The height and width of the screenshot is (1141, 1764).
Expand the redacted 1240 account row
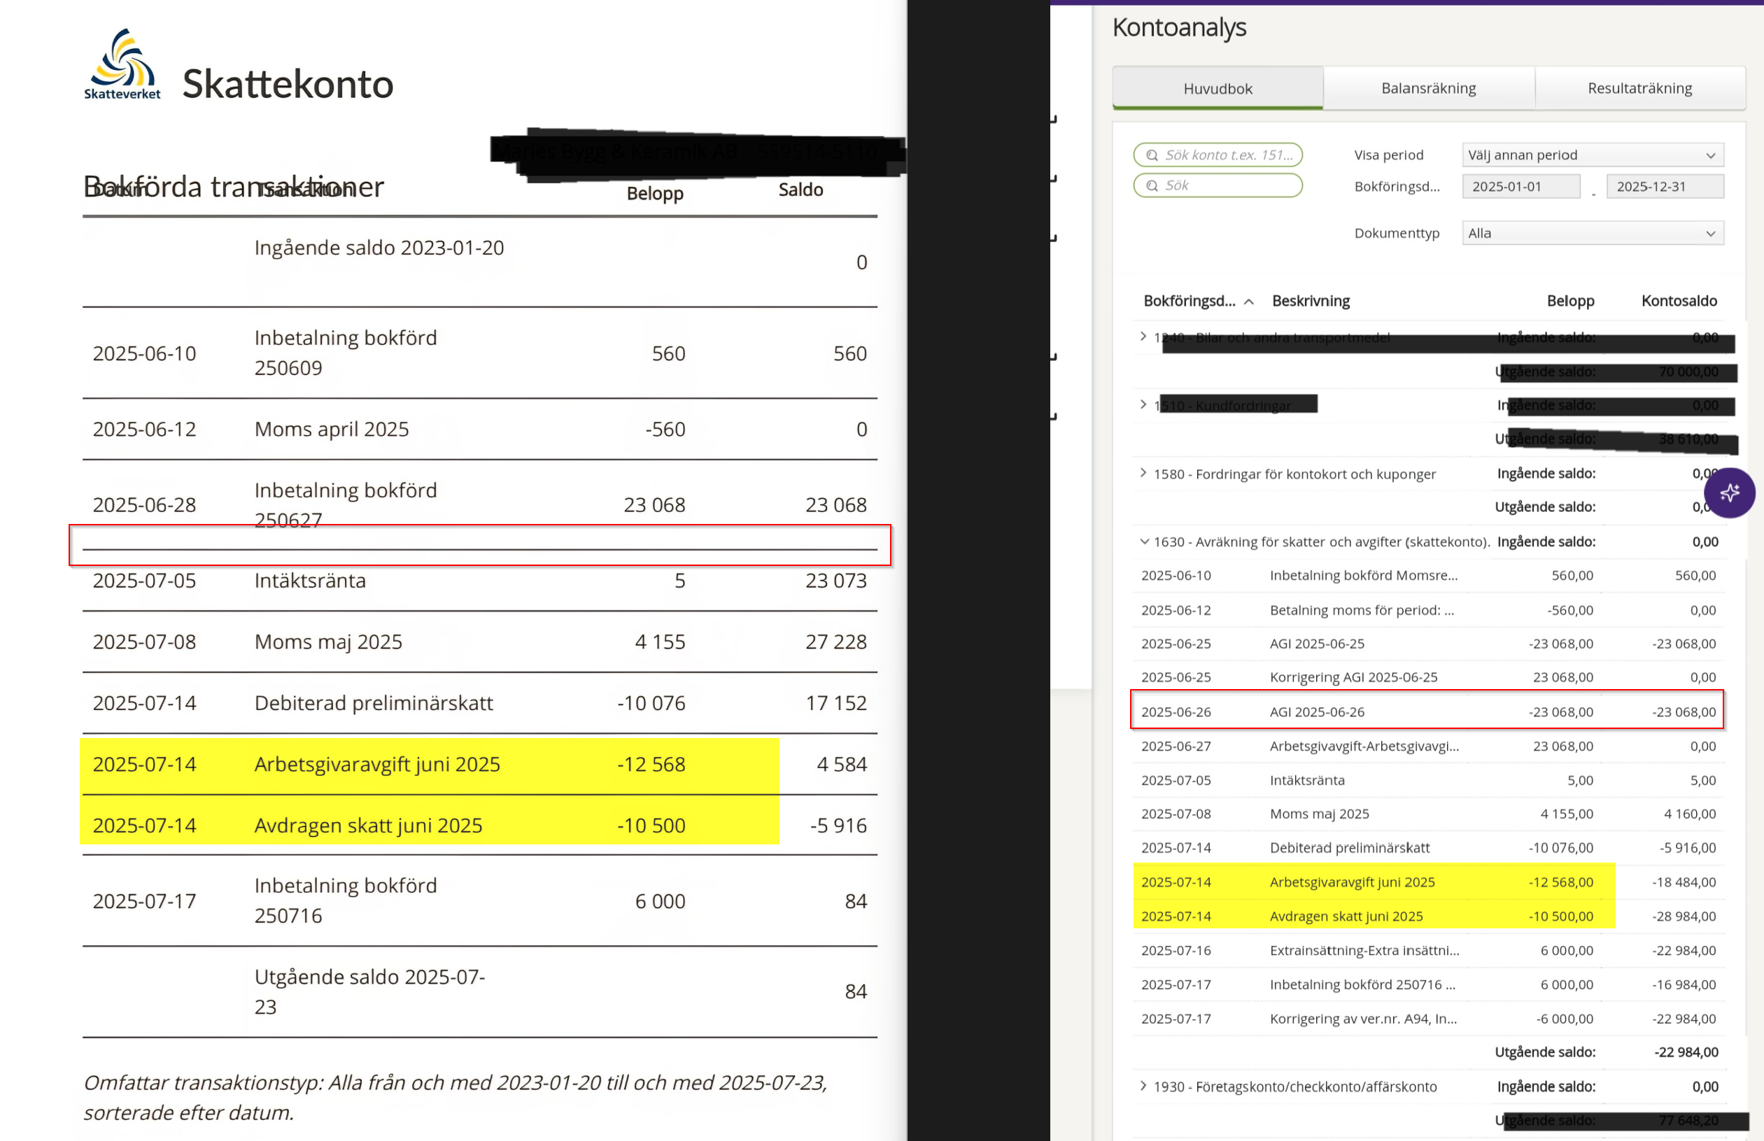pyautogui.click(x=1143, y=336)
